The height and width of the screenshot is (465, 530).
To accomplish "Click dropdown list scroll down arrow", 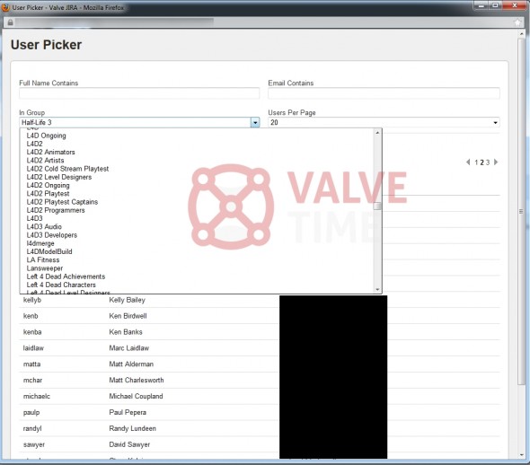I will click(x=377, y=289).
